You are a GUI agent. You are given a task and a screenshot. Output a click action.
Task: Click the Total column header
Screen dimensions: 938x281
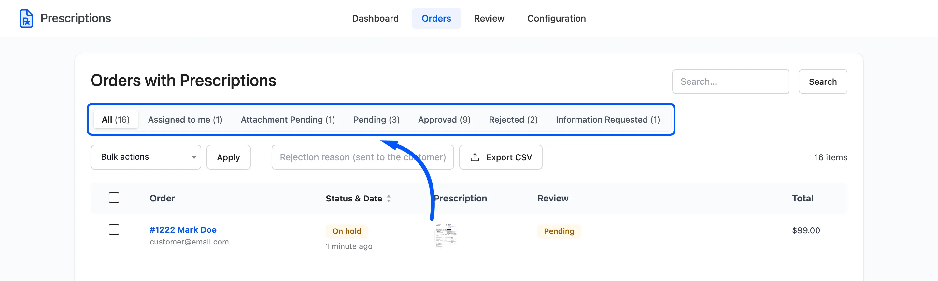(803, 198)
